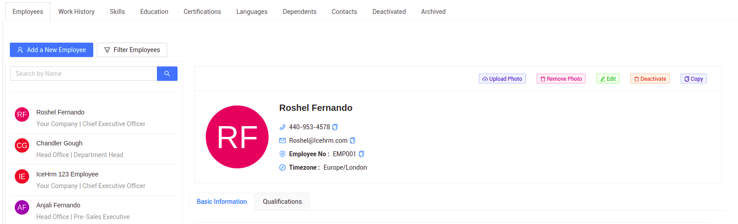The height and width of the screenshot is (224, 738).
Task: Select the AF avatar for Anjali Fernando
Action: tap(22, 207)
